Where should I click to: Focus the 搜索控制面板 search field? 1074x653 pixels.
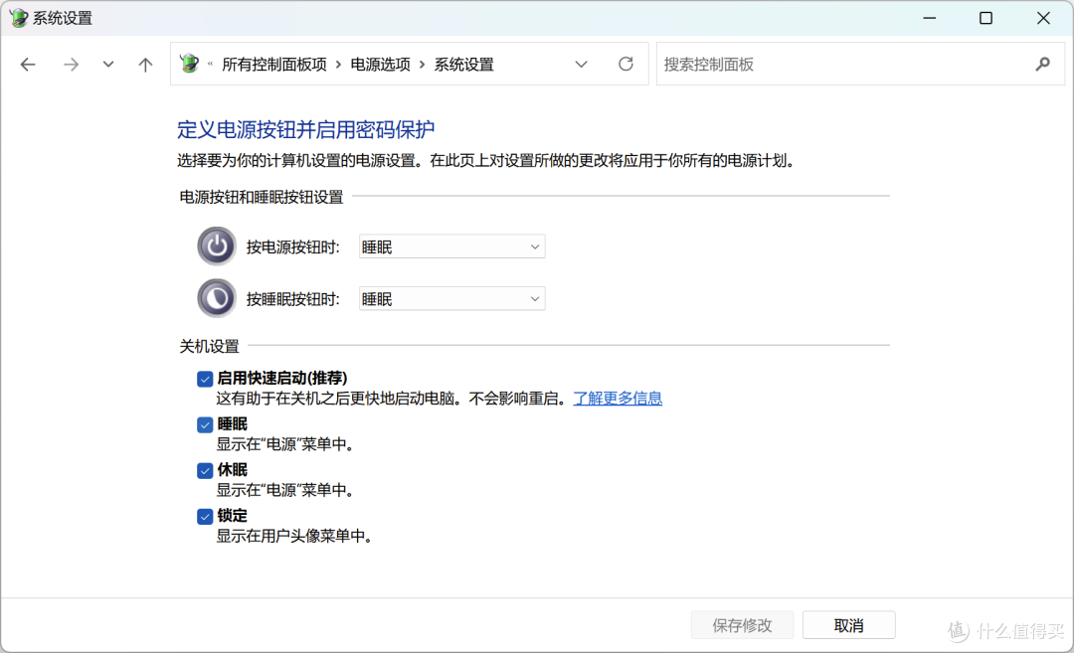coord(860,64)
